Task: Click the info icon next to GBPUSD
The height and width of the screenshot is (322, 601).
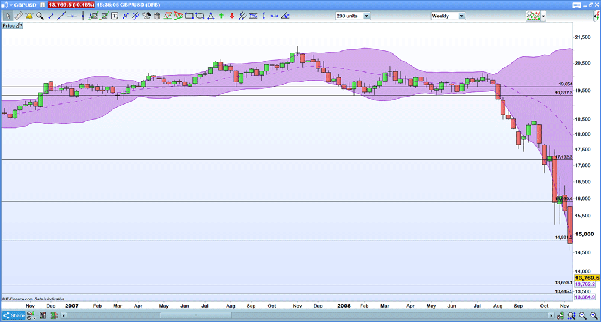Action: pyautogui.click(x=42, y=5)
